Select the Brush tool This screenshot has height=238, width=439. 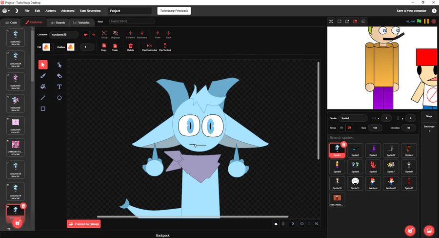pos(43,76)
